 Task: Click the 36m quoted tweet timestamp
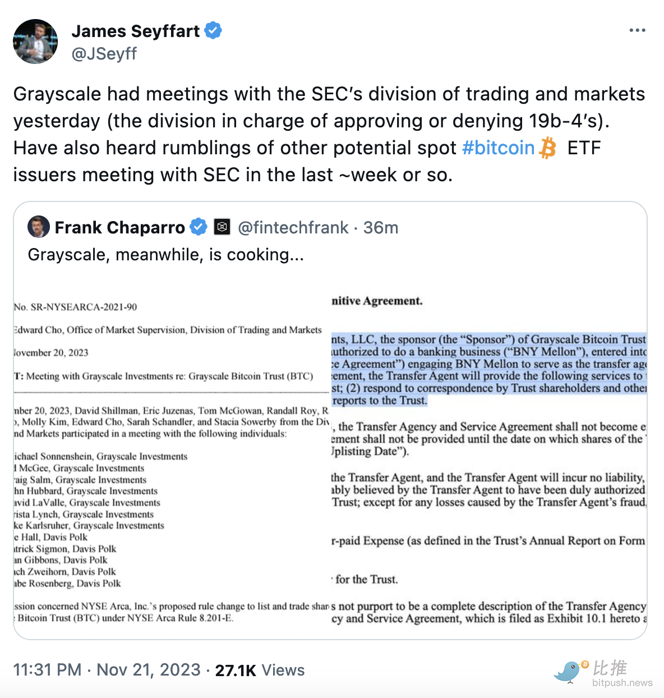381,228
